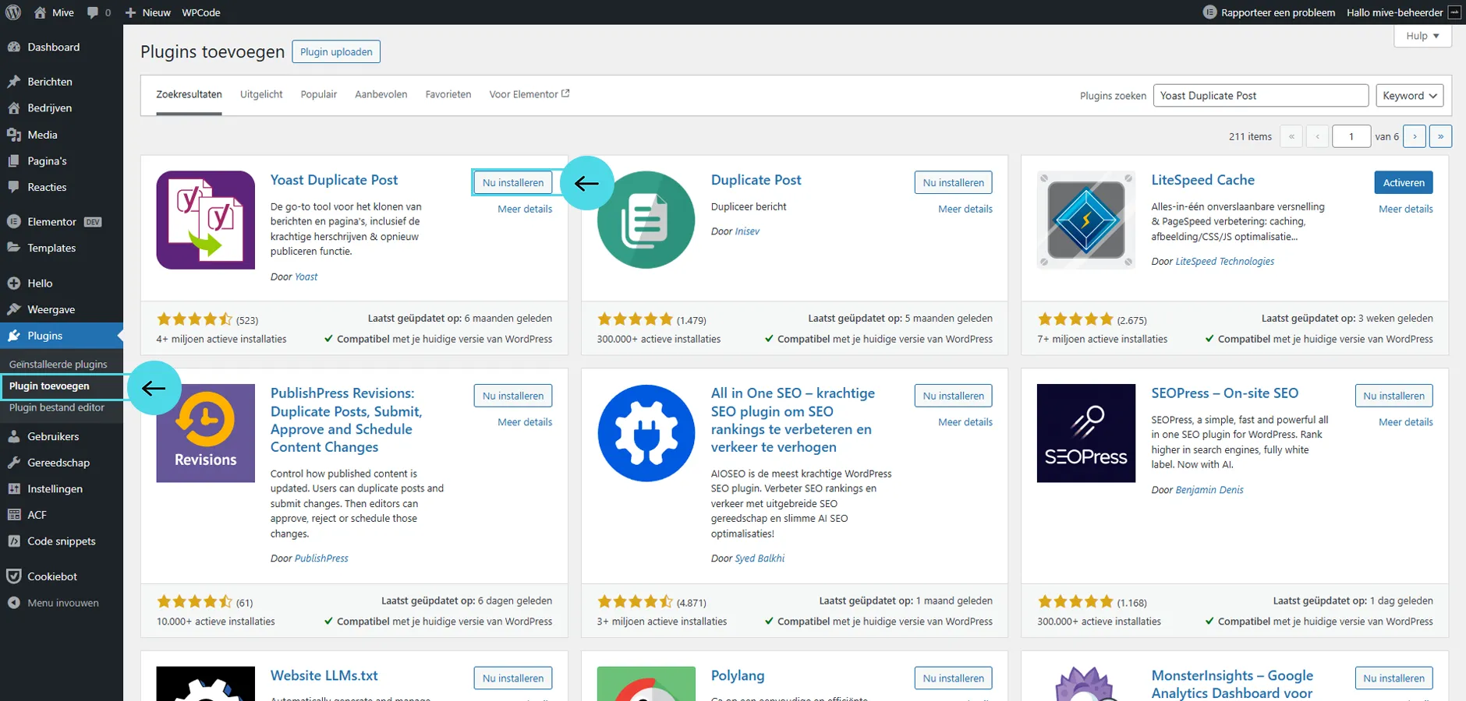The width and height of the screenshot is (1466, 701).
Task: Install the Yoast Duplicate Post plugin
Action: pos(512,183)
